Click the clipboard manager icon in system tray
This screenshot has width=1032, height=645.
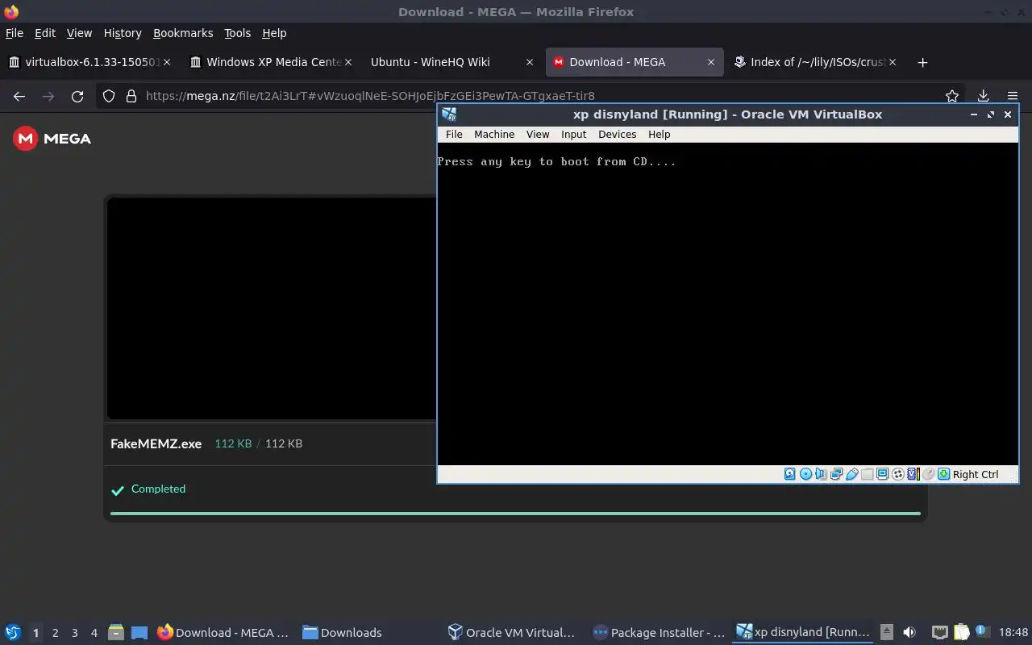click(x=962, y=632)
